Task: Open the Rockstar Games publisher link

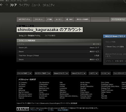Action: [86, 96]
